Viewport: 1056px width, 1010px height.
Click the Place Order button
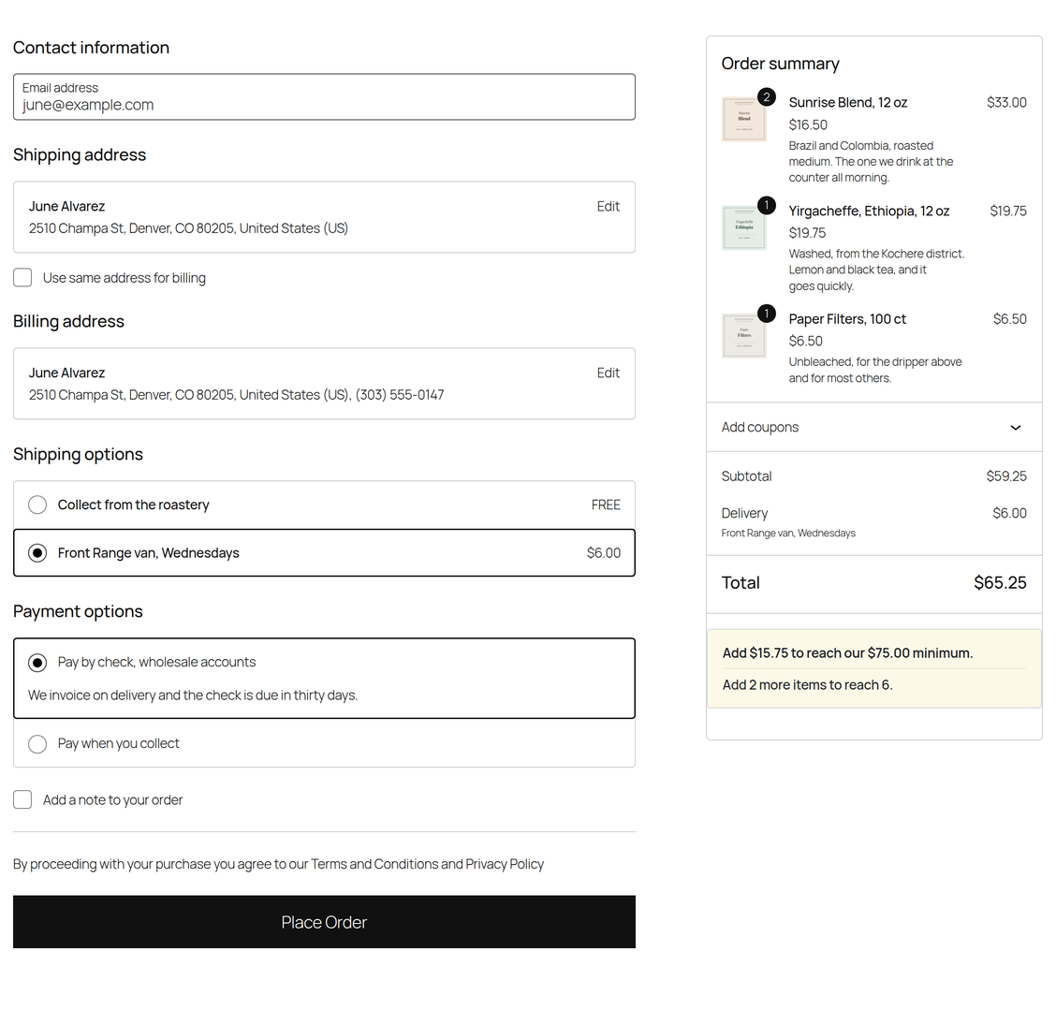324,922
